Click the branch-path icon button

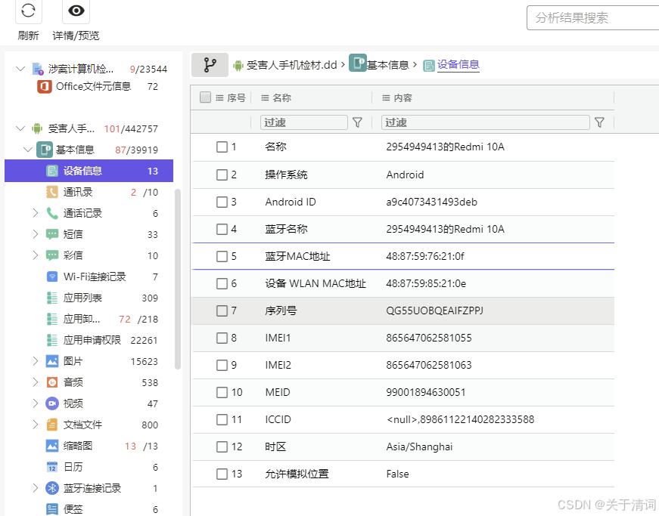click(210, 65)
